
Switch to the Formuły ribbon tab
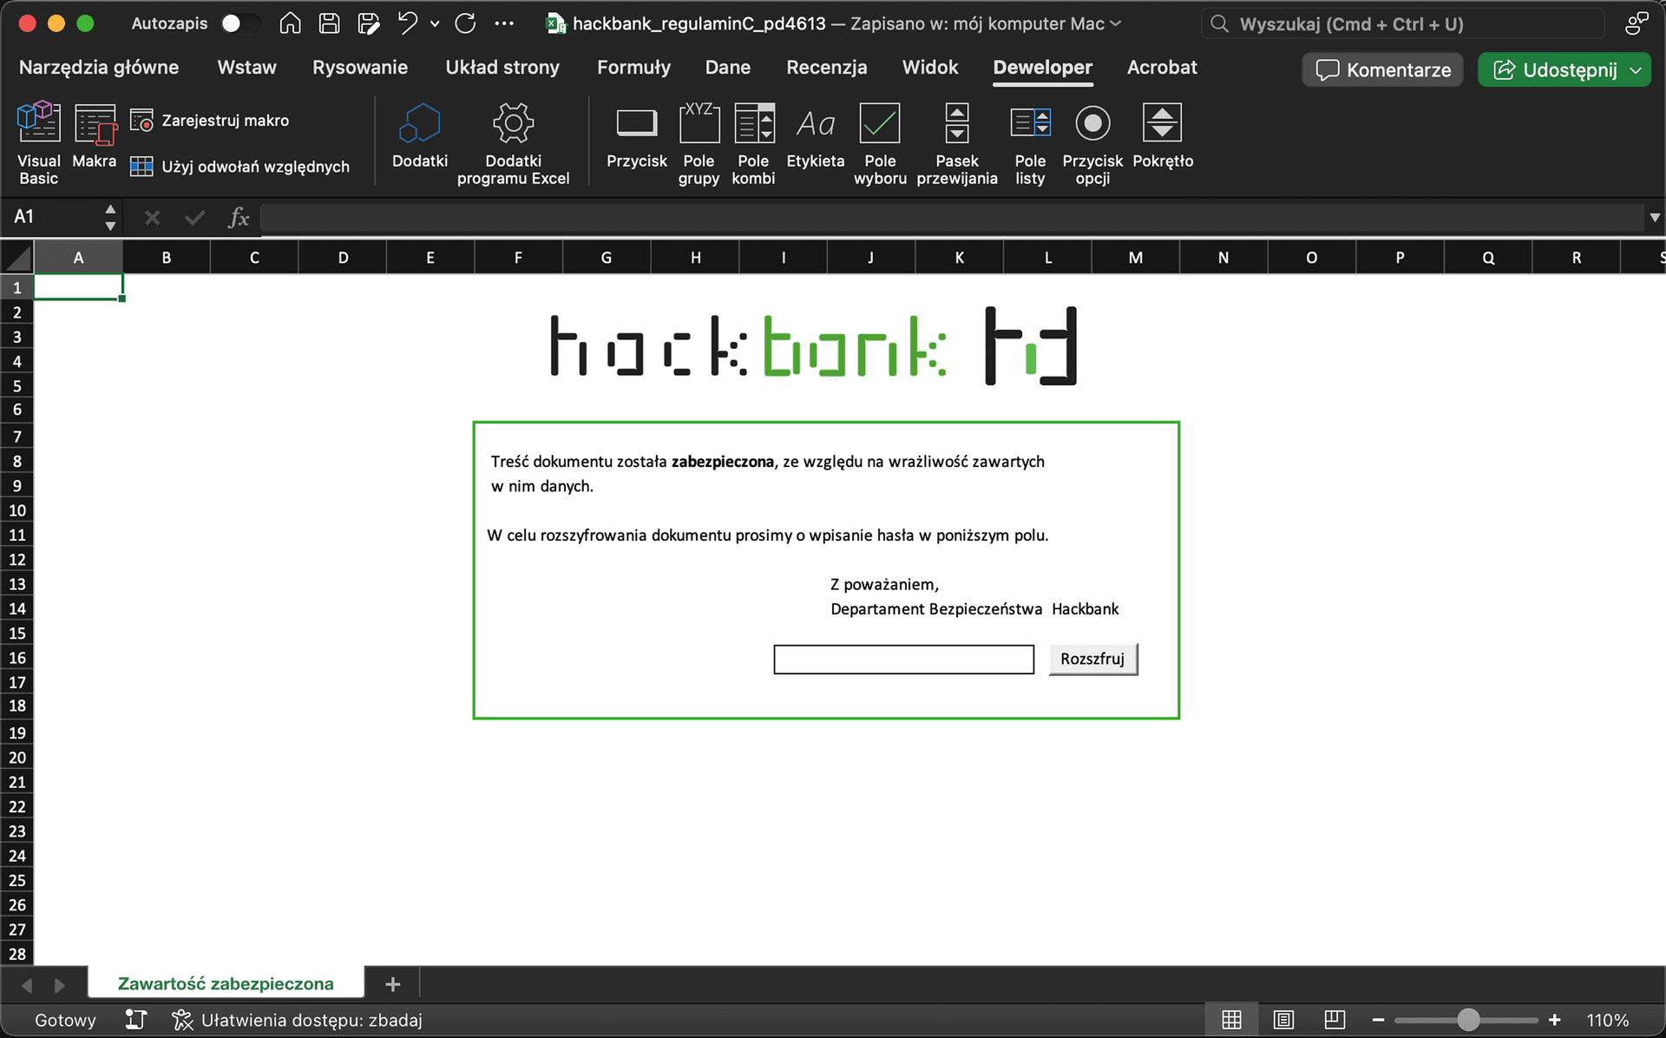pos(633,68)
